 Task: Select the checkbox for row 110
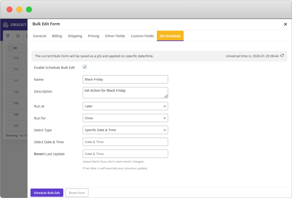[10, 92]
